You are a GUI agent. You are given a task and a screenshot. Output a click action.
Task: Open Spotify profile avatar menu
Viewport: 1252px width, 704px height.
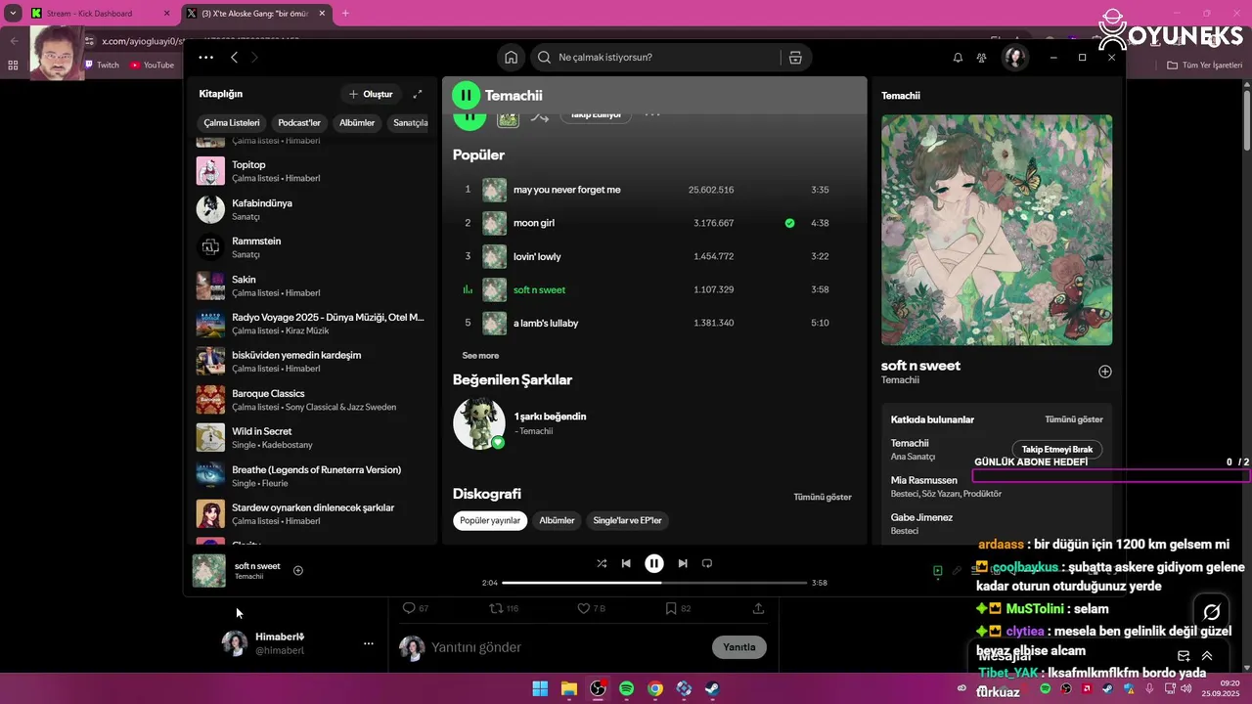tap(1015, 58)
